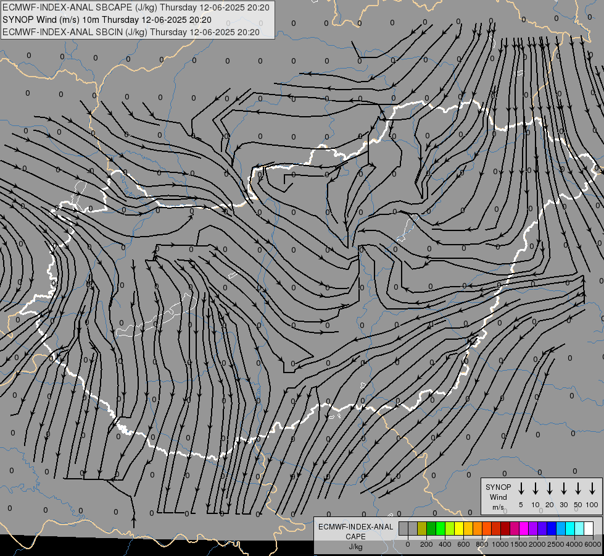
Task: Pick the lime yellow-green CAPE swatch
Action: pyautogui.click(x=450, y=528)
